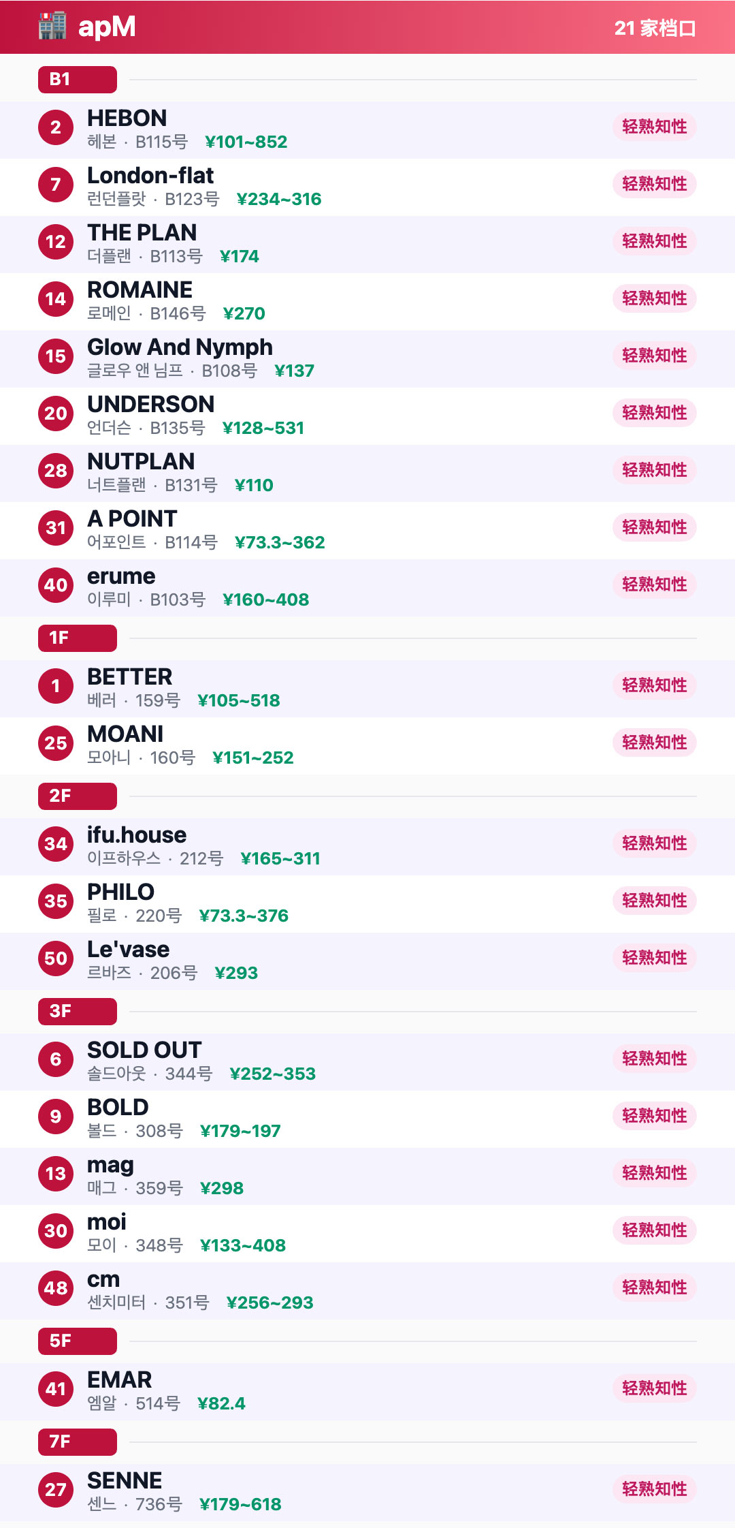Click the 轻熟知性 tag on MOANI row
The height and width of the screenshot is (1528, 735).
pos(655,743)
